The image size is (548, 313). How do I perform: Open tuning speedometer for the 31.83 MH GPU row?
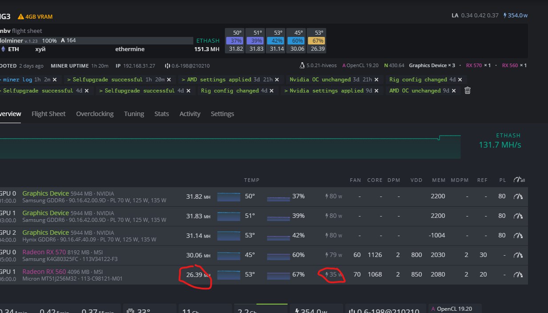pos(518,216)
